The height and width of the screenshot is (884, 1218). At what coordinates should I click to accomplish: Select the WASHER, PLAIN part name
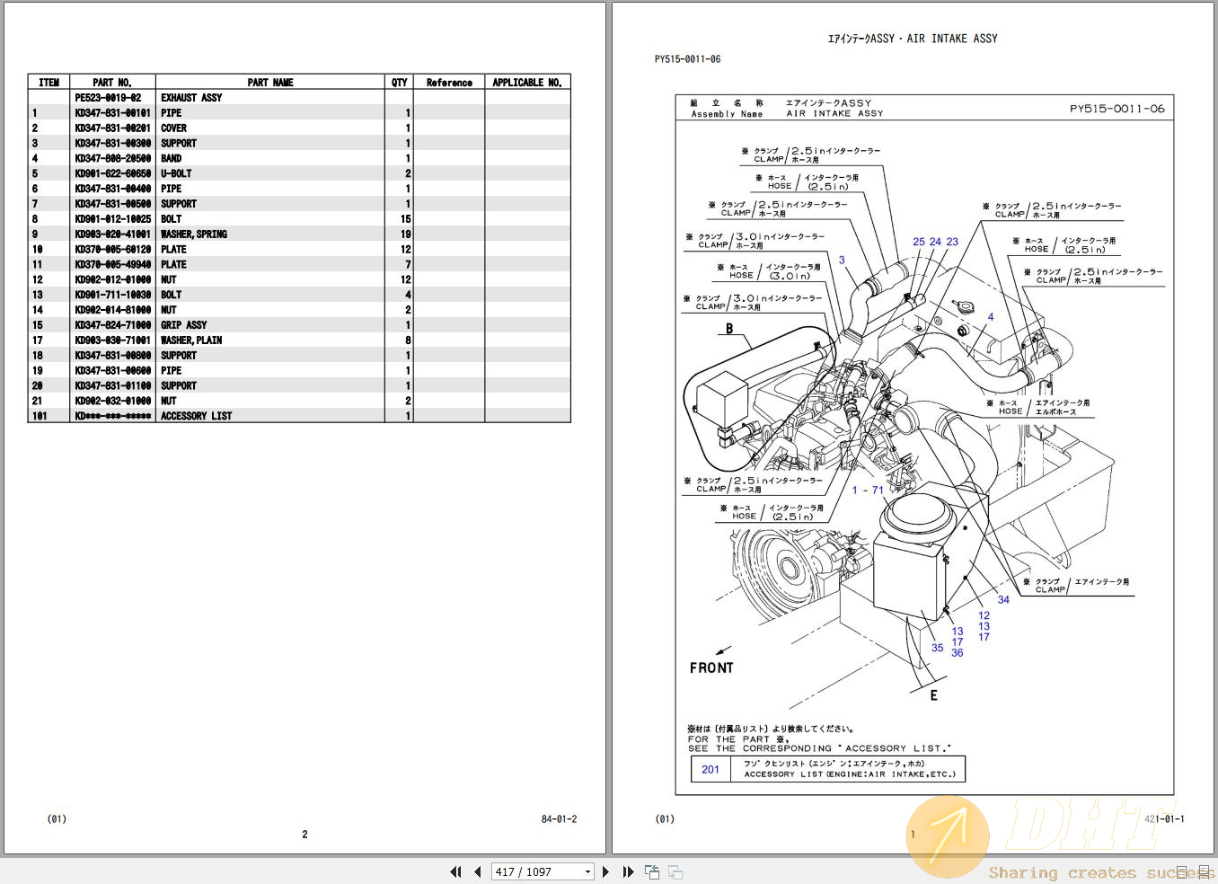click(x=191, y=340)
